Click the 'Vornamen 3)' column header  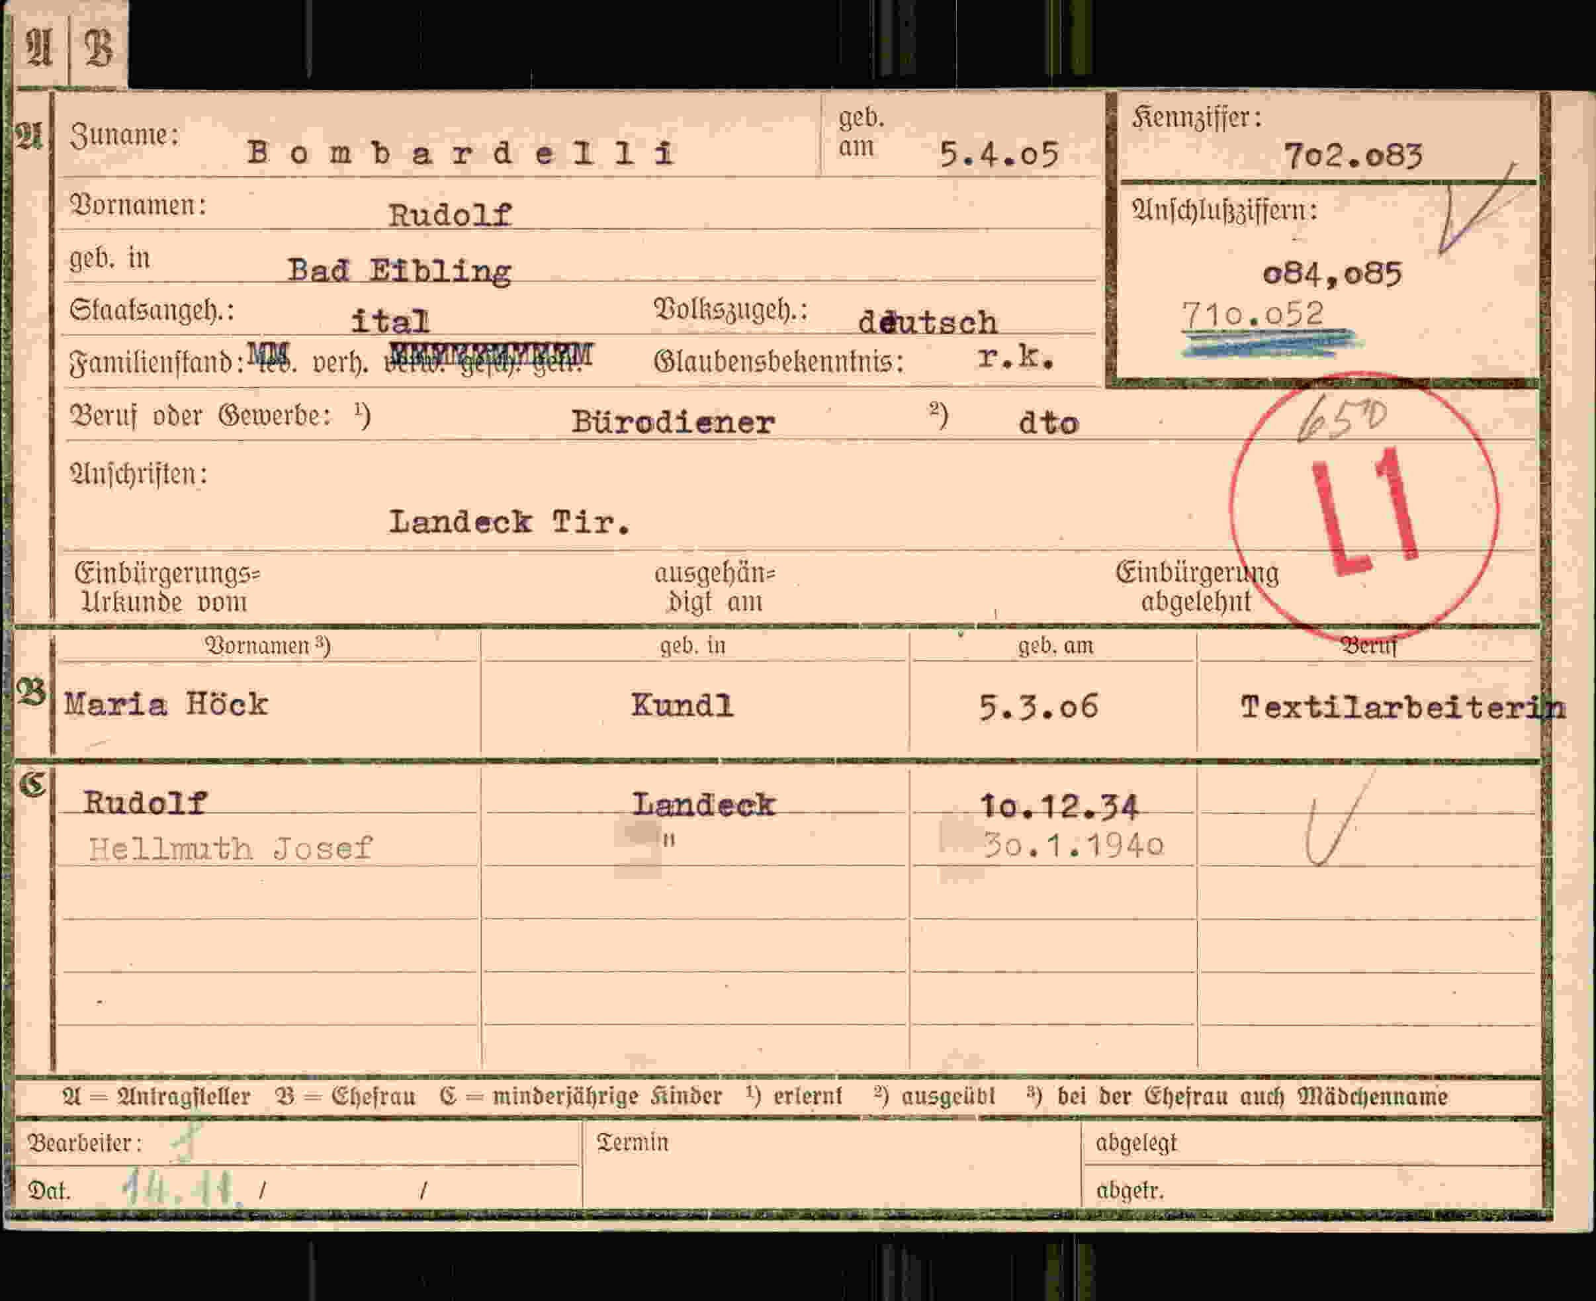(x=267, y=645)
